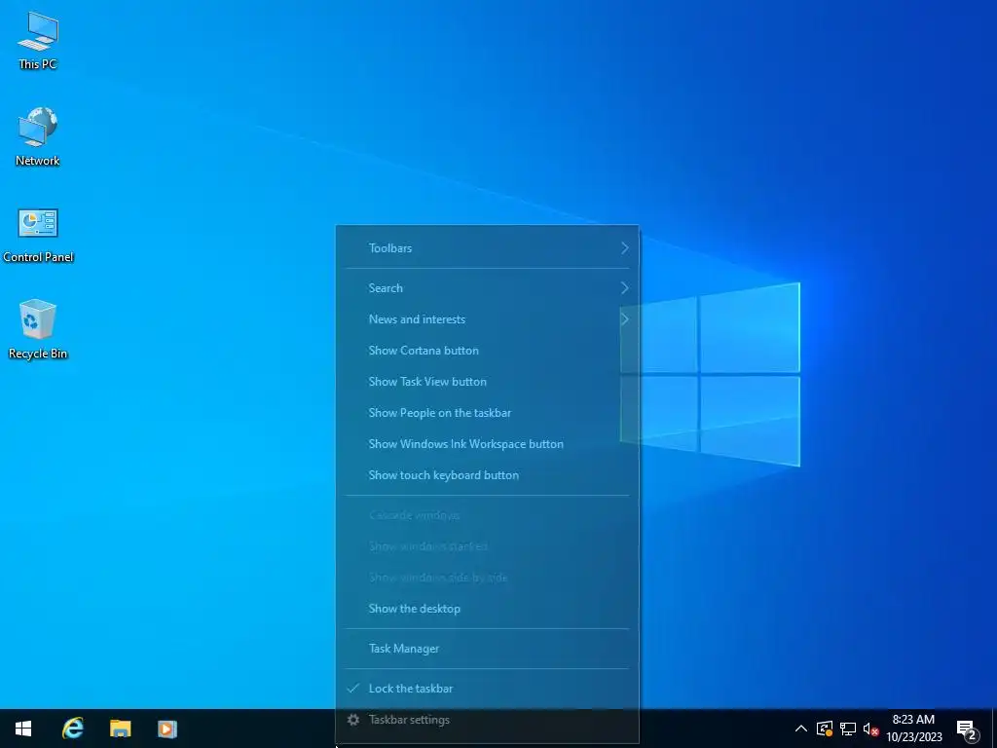Enable Show People on the taskbar
Screen dimensions: 997x748
point(487,413)
